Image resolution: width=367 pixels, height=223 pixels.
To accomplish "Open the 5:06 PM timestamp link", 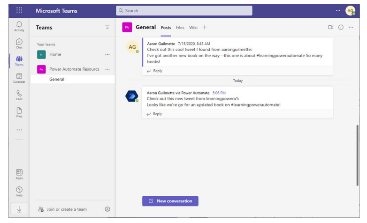I will point(219,93).
